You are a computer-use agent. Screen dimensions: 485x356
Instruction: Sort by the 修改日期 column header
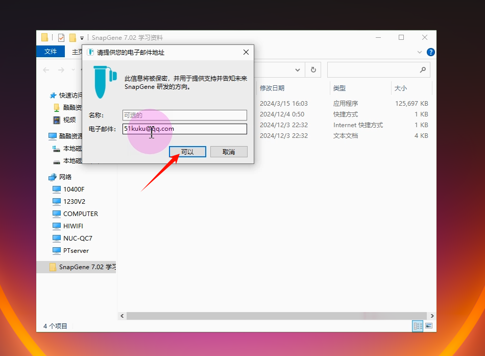(272, 88)
